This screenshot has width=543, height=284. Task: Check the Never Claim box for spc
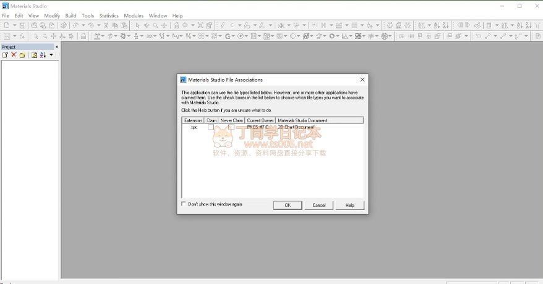[x=231, y=127]
